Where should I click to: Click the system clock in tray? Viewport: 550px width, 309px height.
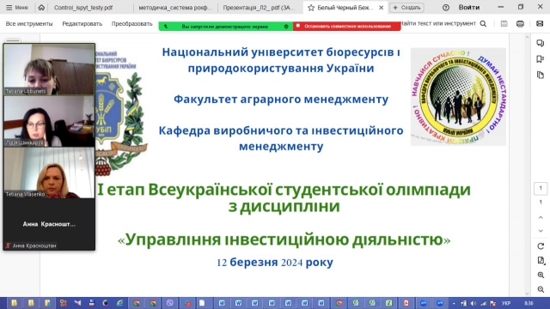(529, 303)
